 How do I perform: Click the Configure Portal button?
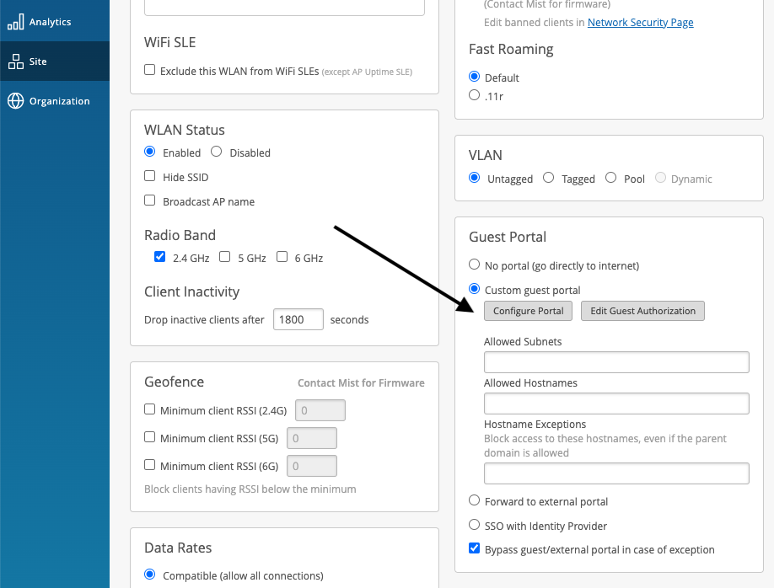tap(528, 311)
